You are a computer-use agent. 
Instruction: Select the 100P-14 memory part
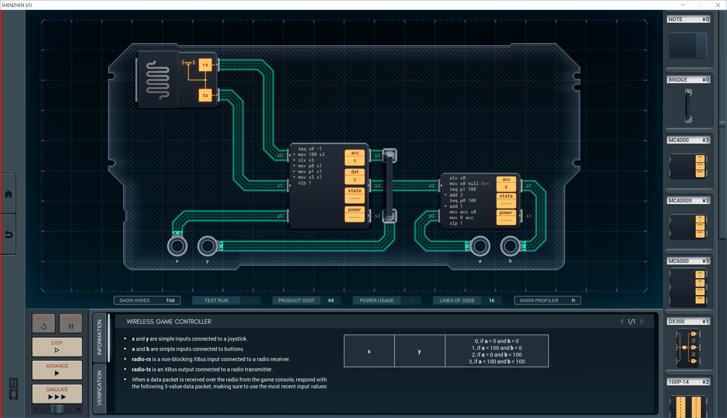[688, 406]
